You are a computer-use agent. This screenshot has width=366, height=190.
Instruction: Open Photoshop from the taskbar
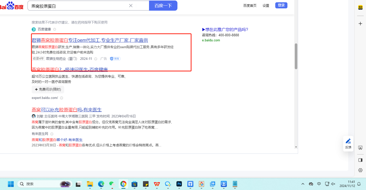tap(179, 184)
